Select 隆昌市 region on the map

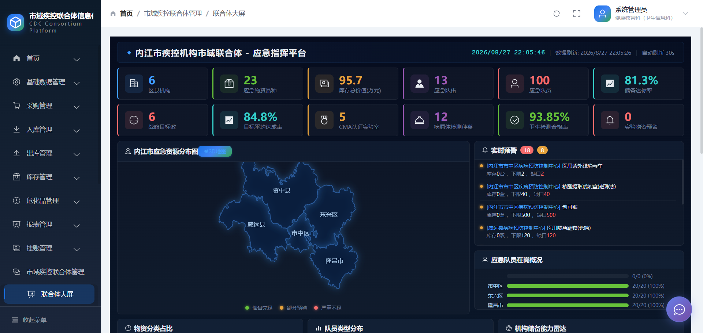click(334, 261)
